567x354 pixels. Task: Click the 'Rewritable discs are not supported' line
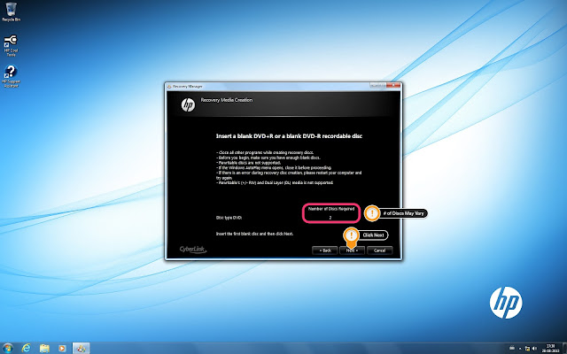[248, 163]
